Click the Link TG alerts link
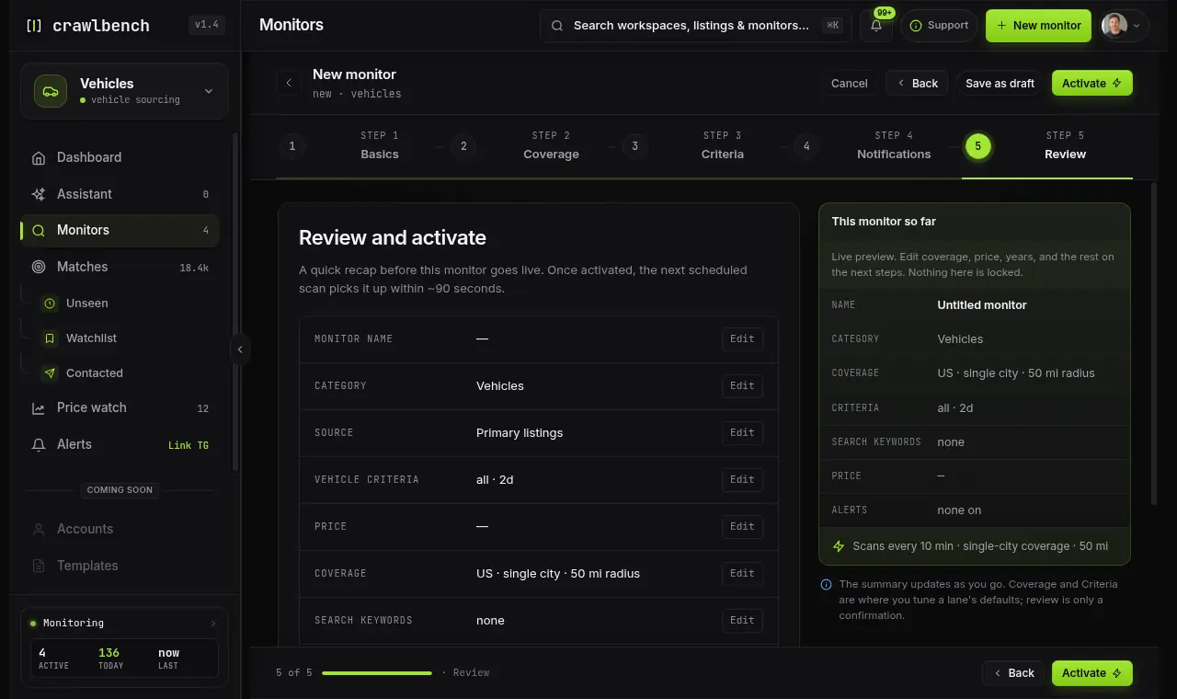 click(x=189, y=445)
